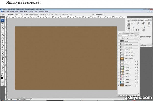This screenshot has width=153, height=101.
Task: Open the Workspace dropdown menu
Action: (x=99, y=14)
